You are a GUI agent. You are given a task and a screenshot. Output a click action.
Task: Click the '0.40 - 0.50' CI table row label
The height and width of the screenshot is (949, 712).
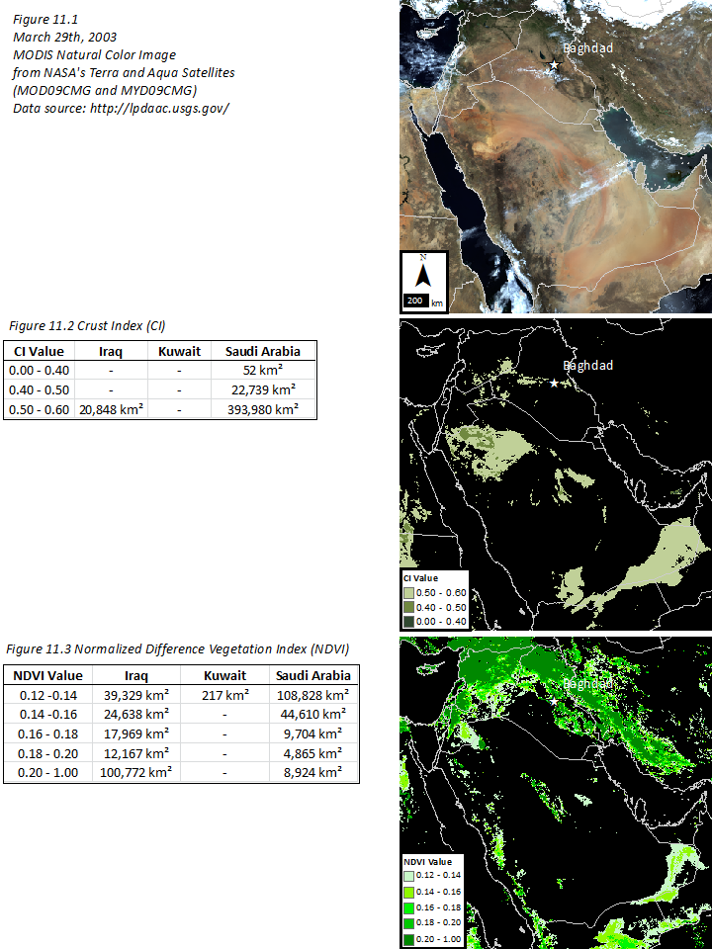coord(39,389)
